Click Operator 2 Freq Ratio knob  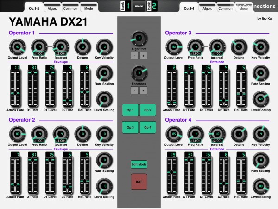pos(39,134)
